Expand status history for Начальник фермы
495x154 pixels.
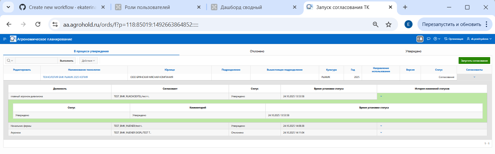click(381, 126)
